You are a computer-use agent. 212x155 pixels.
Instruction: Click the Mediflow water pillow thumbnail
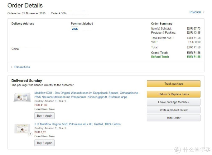pos(22,97)
